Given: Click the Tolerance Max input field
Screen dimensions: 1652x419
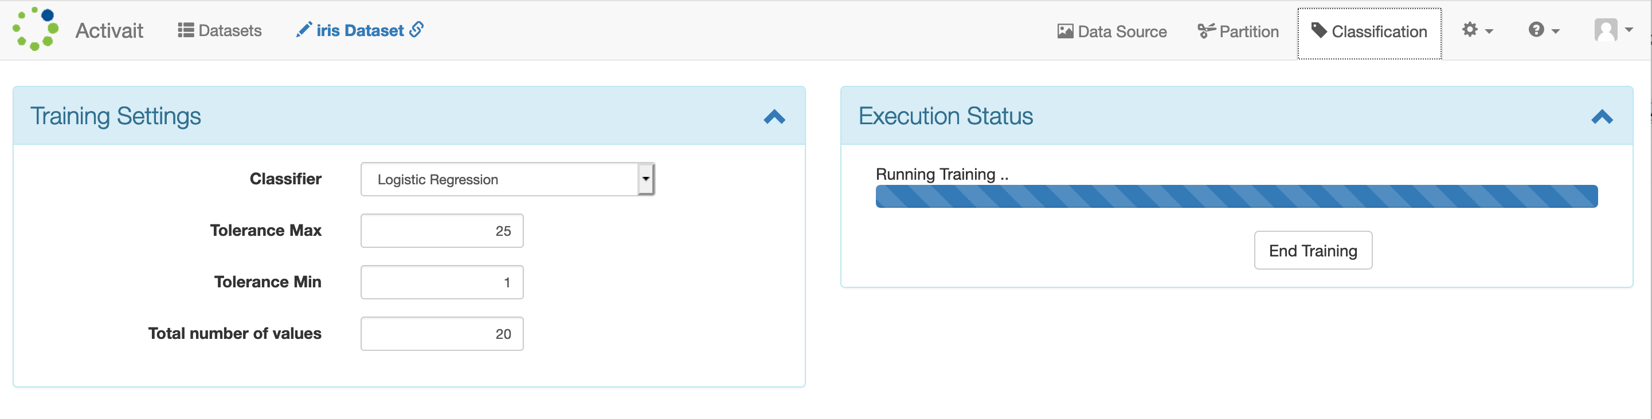Looking at the screenshot, I should click(442, 231).
